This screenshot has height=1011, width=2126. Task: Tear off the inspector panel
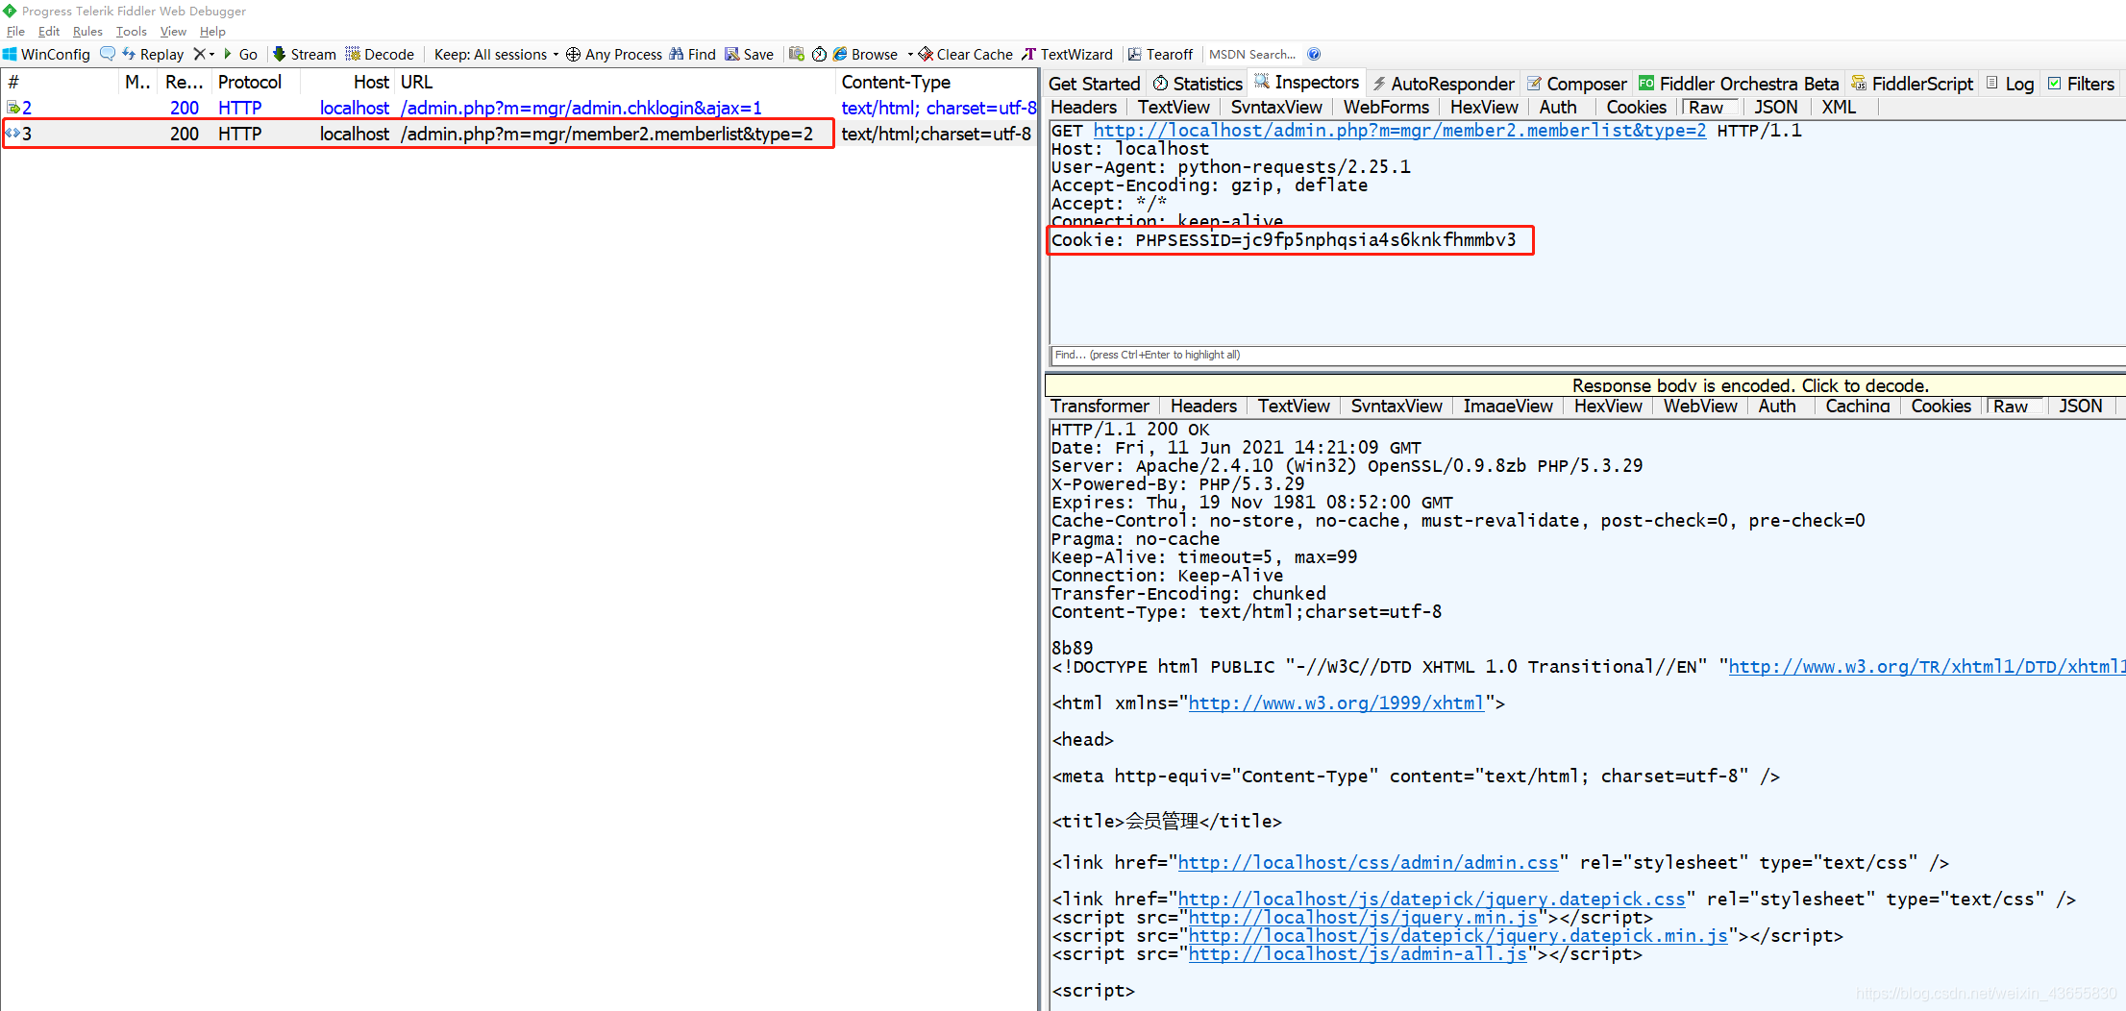(x=1160, y=54)
